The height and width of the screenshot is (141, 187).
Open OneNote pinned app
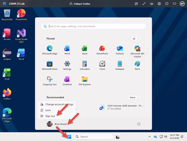click(67, 81)
